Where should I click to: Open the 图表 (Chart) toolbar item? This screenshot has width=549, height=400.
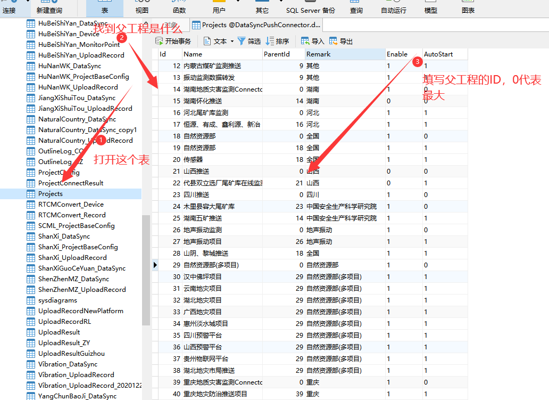click(468, 10)
